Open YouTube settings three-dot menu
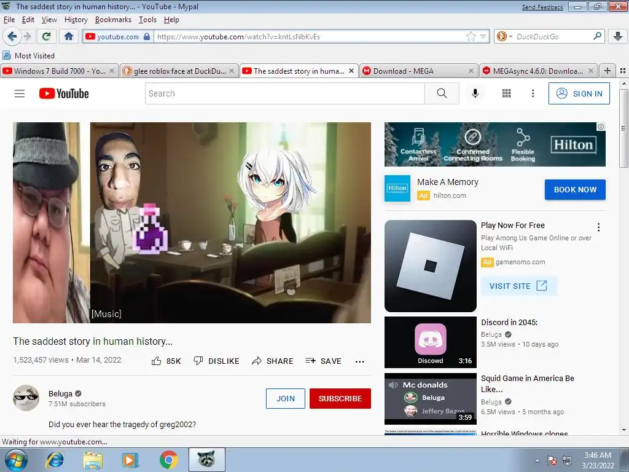The width and height of the screenshot is (629, 472). click(533, 93)
